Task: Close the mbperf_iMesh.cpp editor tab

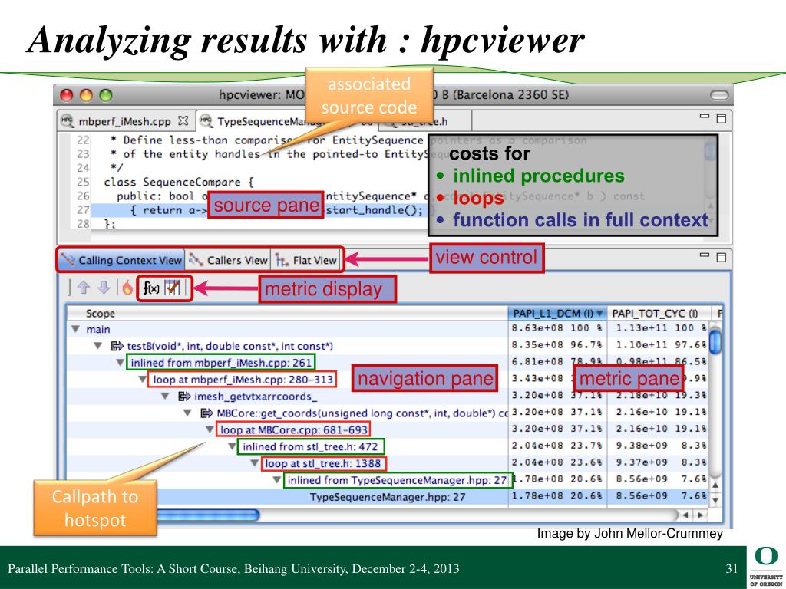Action: click(x=183, y=120)
